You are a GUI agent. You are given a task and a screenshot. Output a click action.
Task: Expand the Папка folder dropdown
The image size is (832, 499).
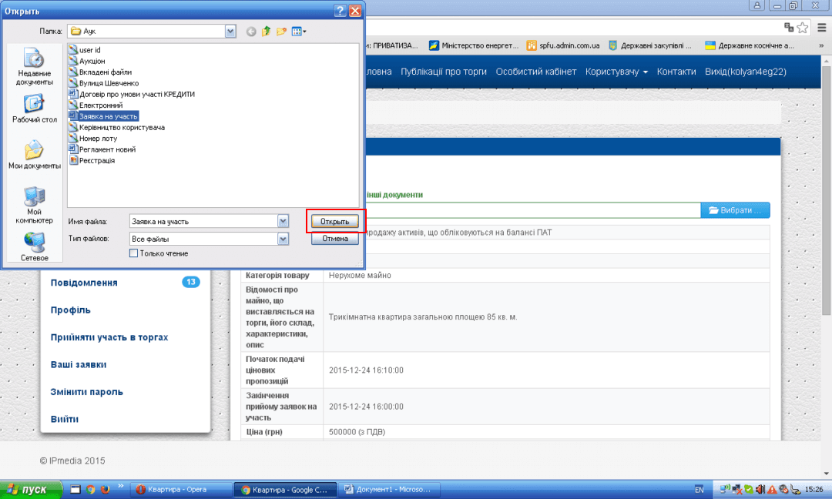[230, 32]
